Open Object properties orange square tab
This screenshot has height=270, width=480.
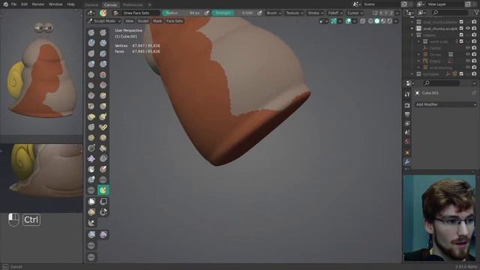tap(407, 152)
